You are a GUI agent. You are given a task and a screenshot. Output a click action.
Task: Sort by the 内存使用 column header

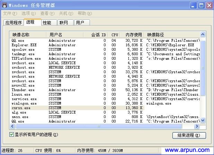[132, 35]
